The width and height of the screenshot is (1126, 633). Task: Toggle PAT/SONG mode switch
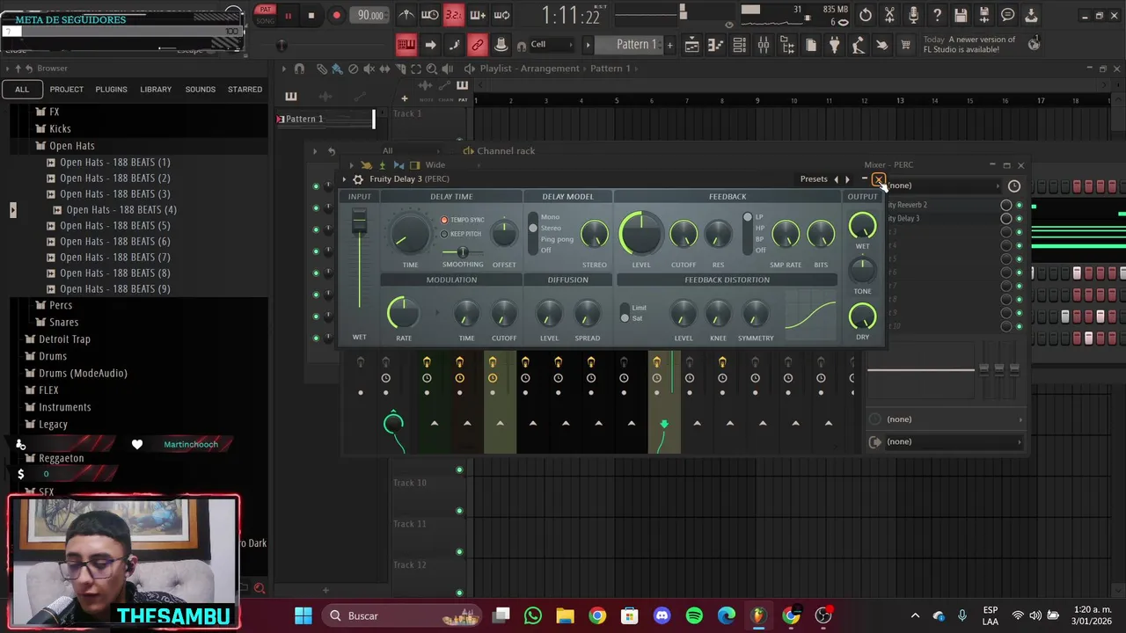click(x=265, y=15)
